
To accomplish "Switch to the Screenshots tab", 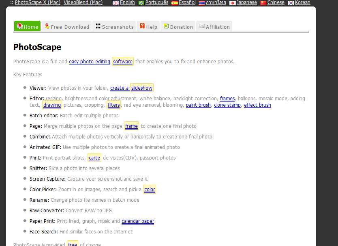I will tap(114, 26).
